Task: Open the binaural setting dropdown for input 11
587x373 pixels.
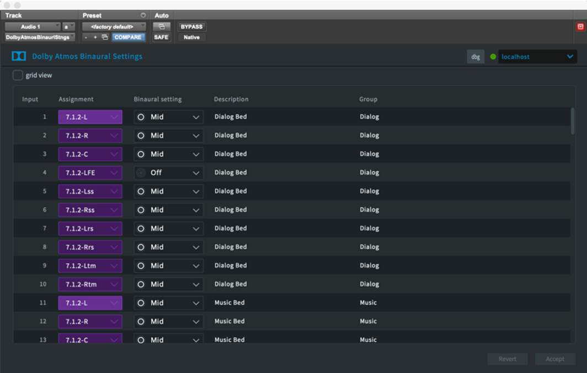Action: [168, 302]
